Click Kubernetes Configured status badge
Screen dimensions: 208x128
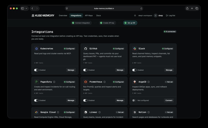point(69,49)
